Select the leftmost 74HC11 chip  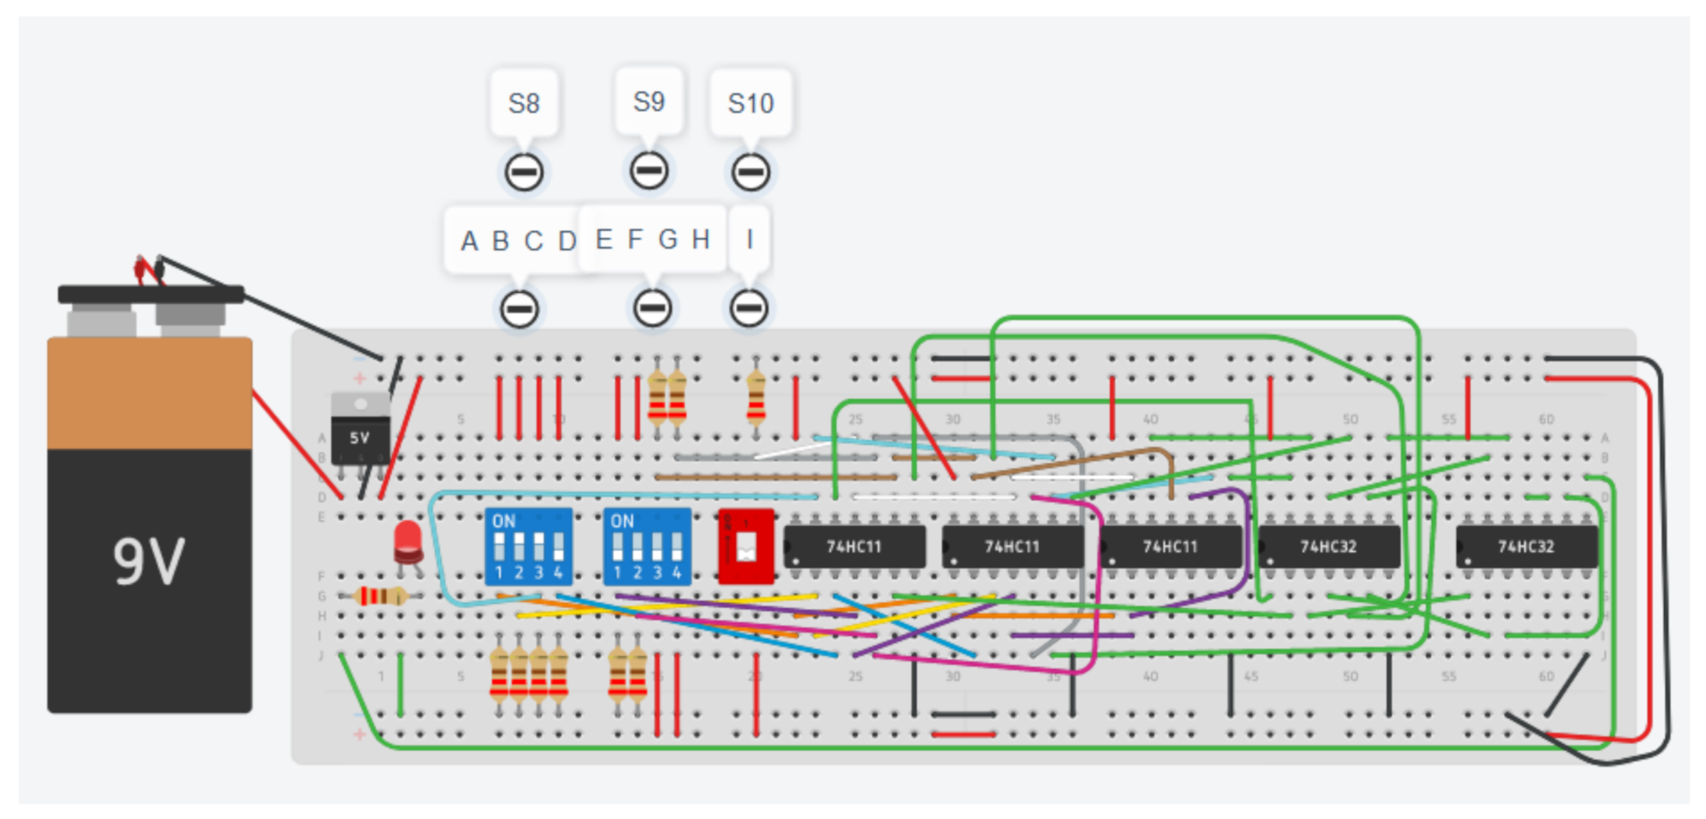854,547
